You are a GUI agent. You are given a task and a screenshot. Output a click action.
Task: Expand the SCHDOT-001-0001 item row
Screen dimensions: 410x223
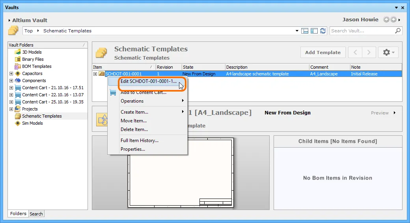click(x=95, y=74)
